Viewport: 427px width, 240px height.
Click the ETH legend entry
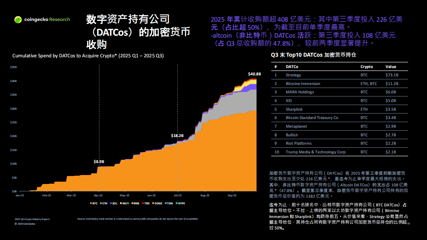(104, 203)
